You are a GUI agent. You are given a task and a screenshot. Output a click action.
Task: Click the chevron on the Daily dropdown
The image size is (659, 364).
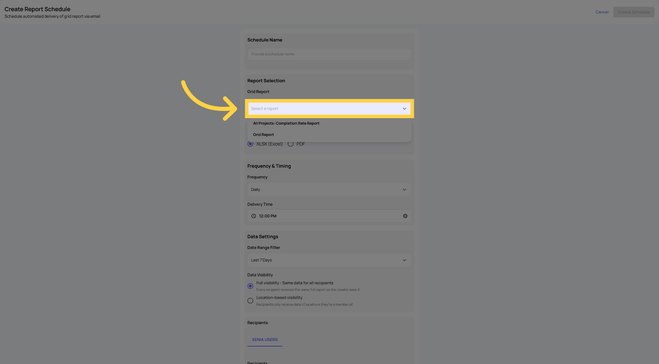point(404,189)
